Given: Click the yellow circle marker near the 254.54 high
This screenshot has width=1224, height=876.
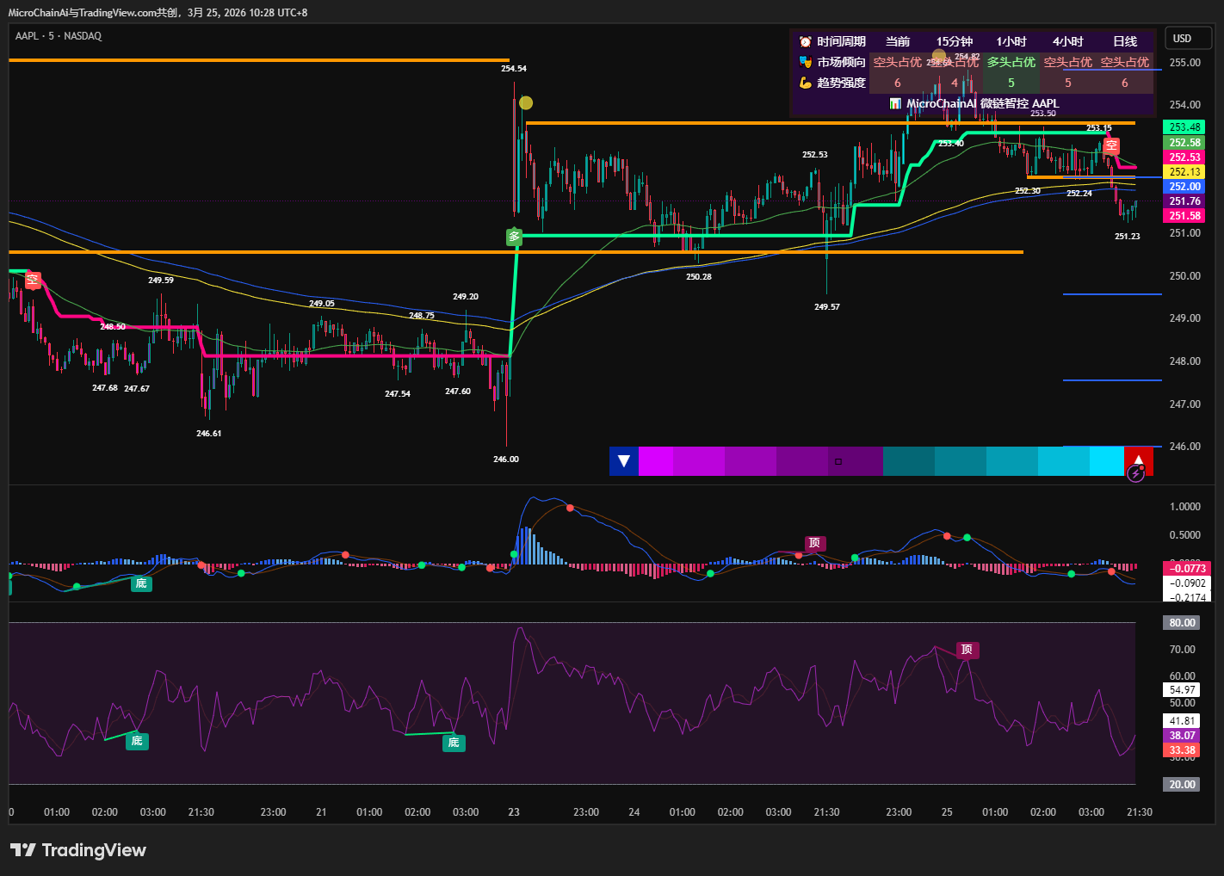Looking at the screenshot, I should (526, 103).
